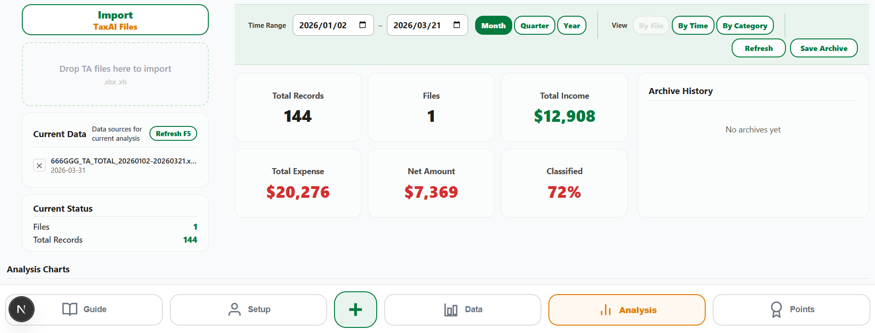Click the green plus add button
Image resolution: width=875 pixels, height=333 pixels.
[355, 309]
